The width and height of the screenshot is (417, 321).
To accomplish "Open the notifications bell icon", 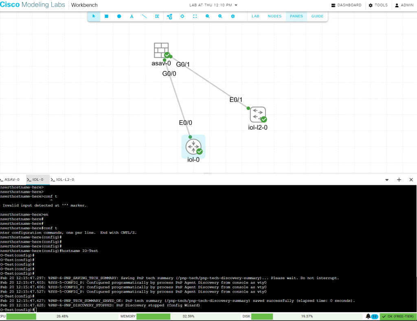I will pos(368,316).
